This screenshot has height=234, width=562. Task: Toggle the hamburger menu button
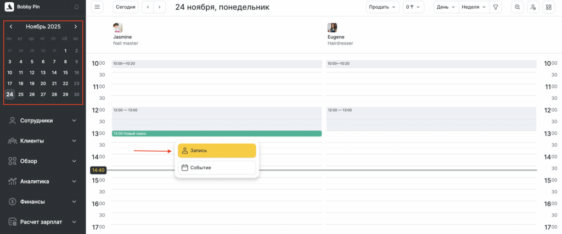[97, 7]
